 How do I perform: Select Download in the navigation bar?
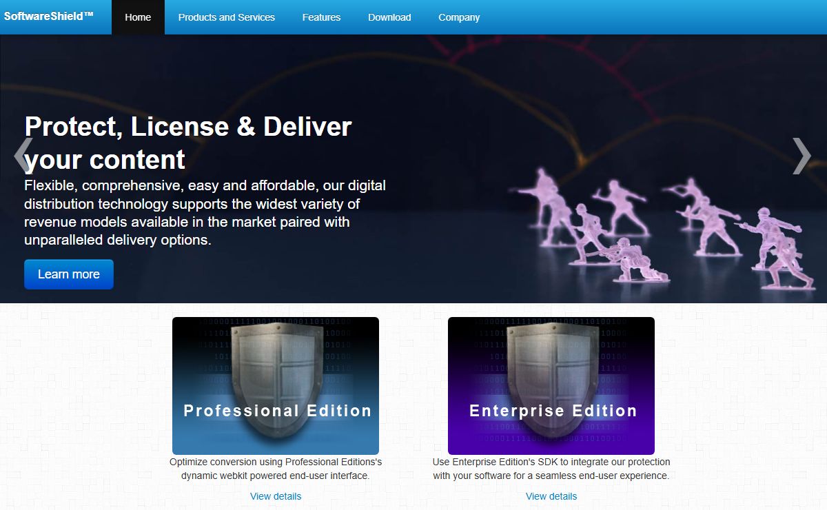tap(389, 17)
